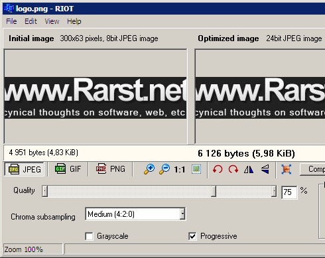The image size is (325, 258).
Task: Set view to 1:1 zoom
Action: pyautogui.click(x=180, y=170)
